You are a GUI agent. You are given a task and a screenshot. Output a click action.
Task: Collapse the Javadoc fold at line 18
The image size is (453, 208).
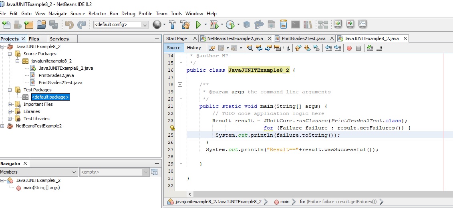[x=180, y=84]
